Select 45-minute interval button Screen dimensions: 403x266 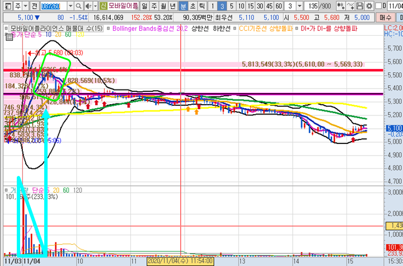[269, 6]
